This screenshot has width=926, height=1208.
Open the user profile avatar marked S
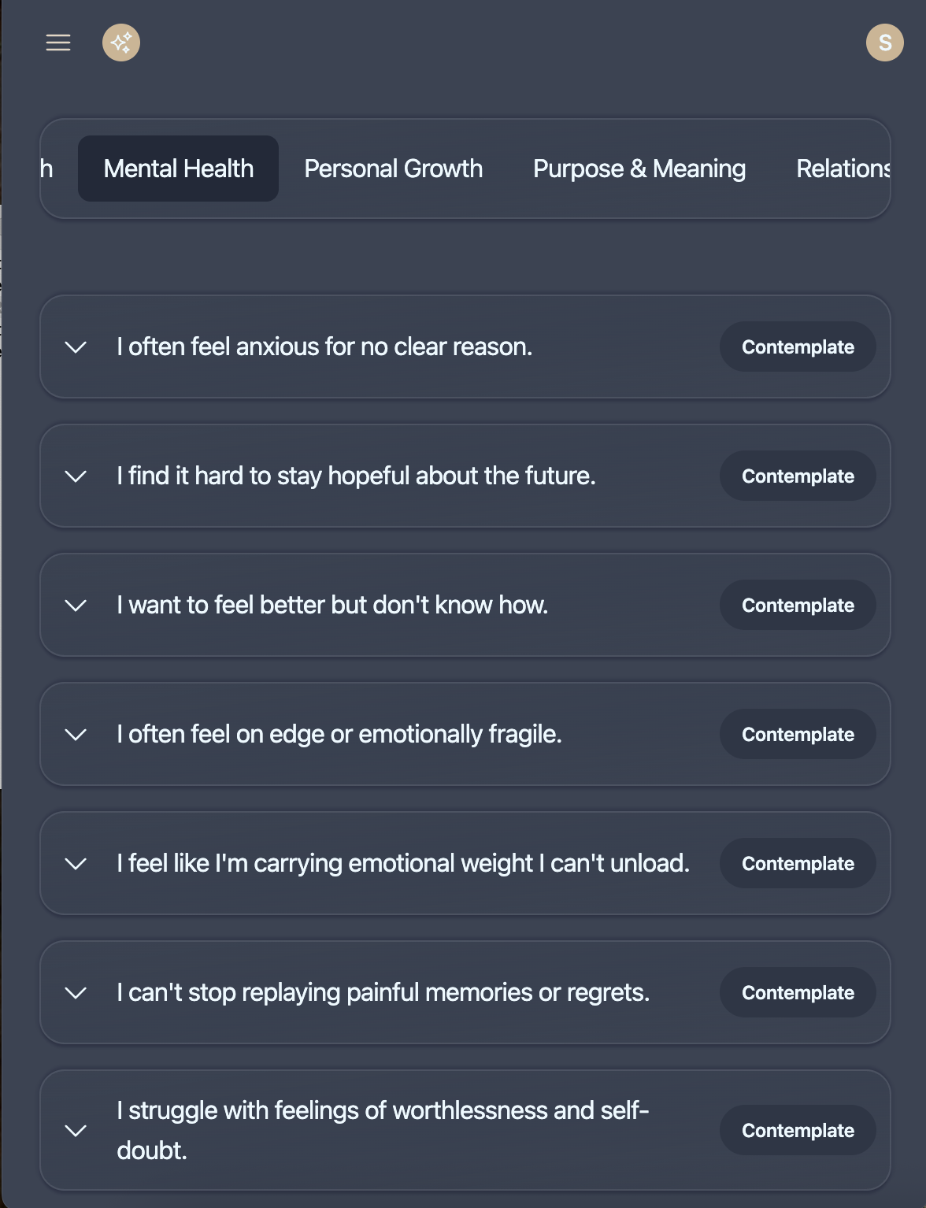tap(884, 43)
